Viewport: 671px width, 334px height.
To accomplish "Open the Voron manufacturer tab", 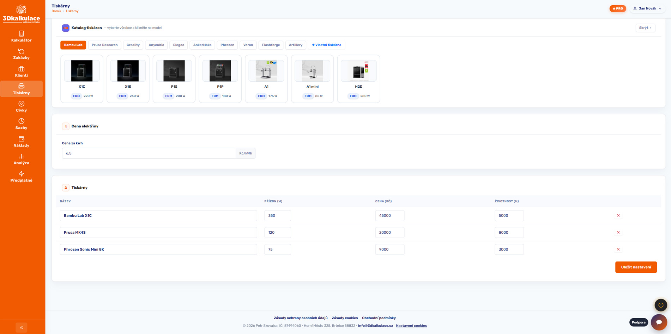I will tap(248, 45).
